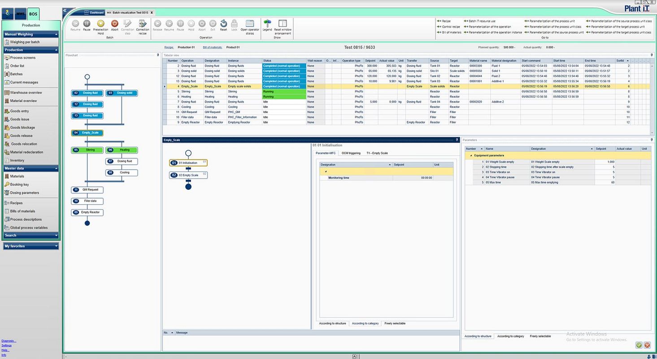The width and height of the screenshot is (657, 359).
Task: Open the operator dialog
Action: point(250,24)
